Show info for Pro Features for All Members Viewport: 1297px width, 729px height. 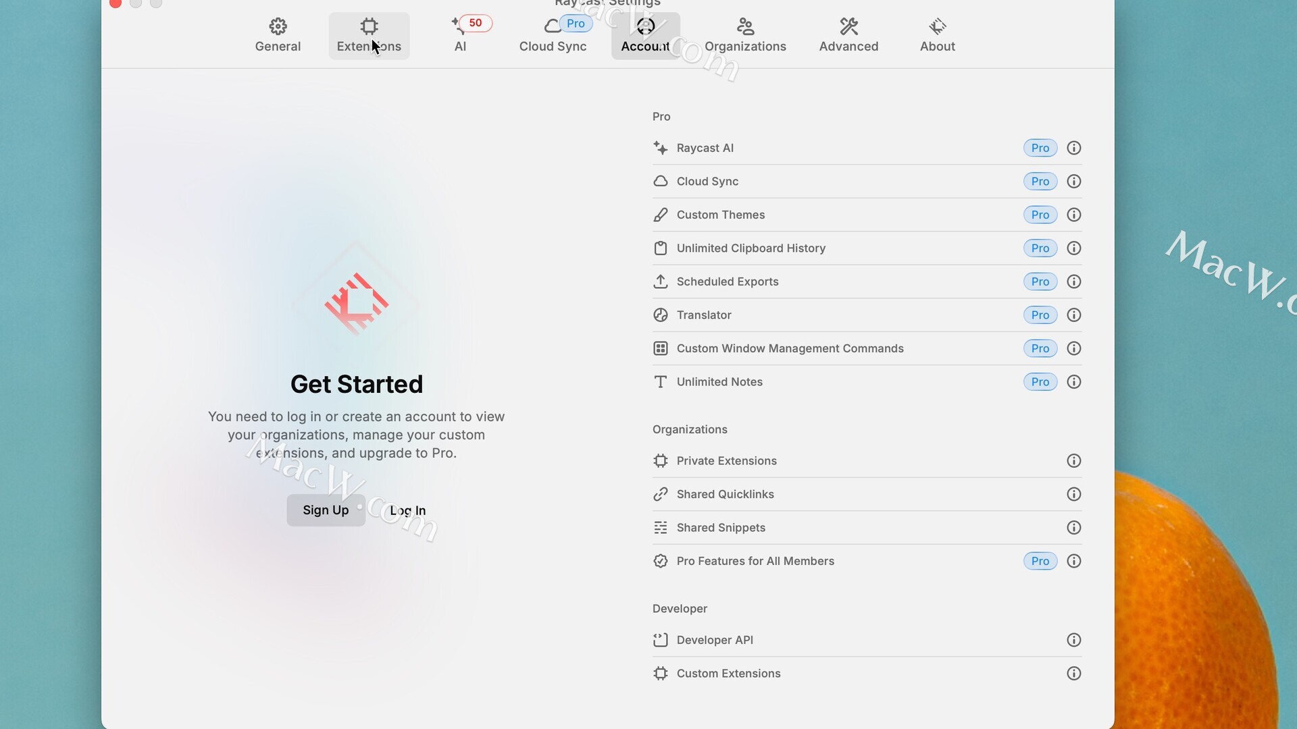[x=1073, y=561]
